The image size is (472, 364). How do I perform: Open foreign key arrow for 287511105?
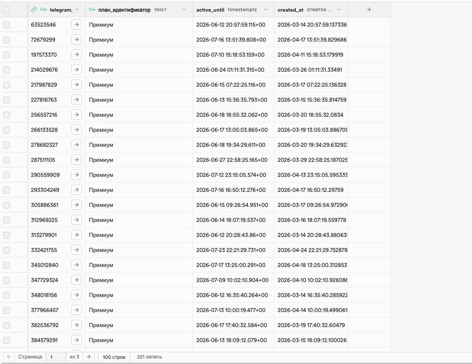click(77, 160)
